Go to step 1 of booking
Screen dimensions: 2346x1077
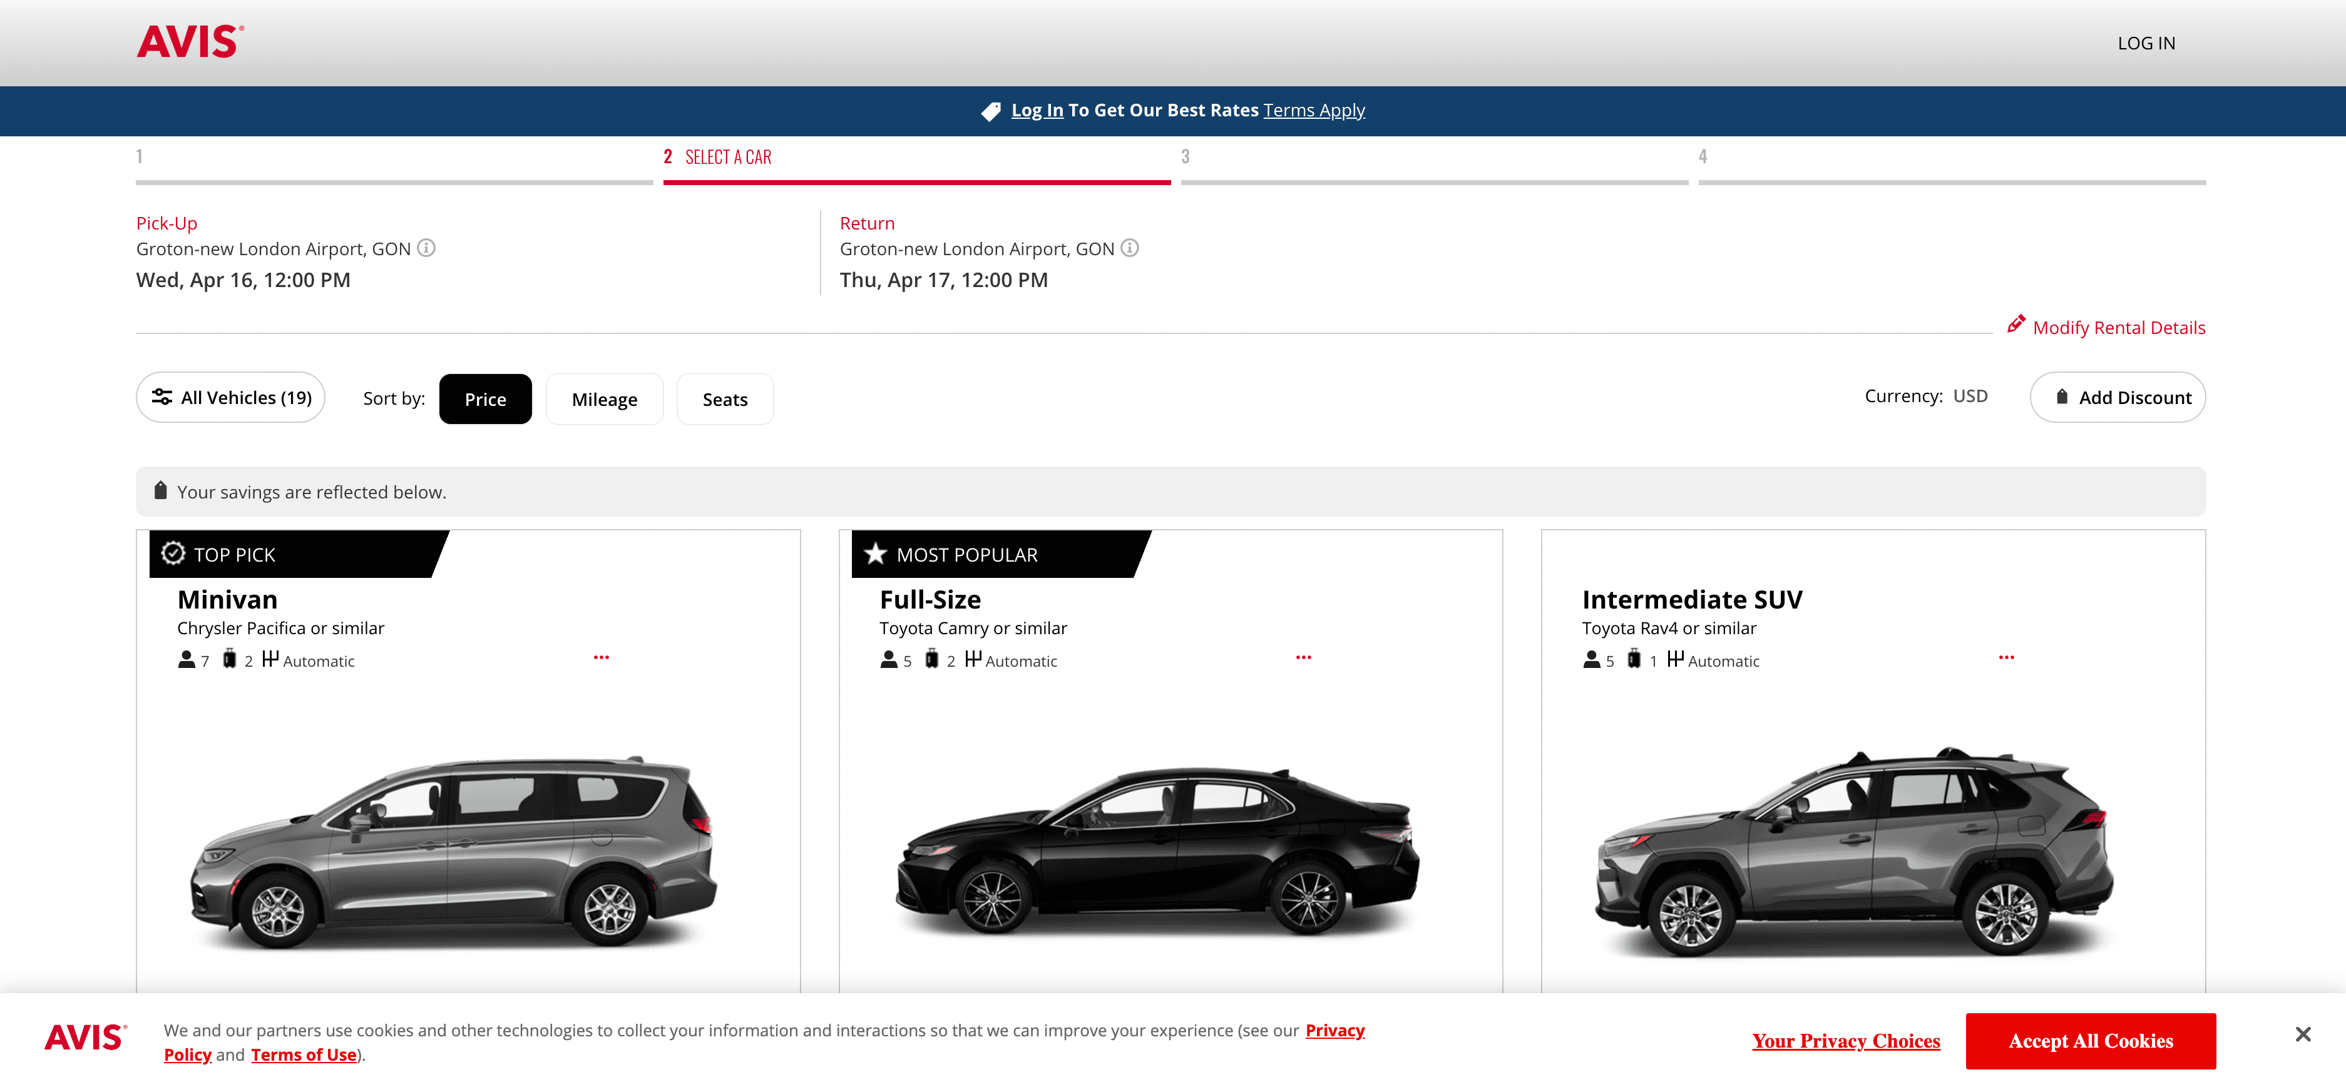coord(140,156)
